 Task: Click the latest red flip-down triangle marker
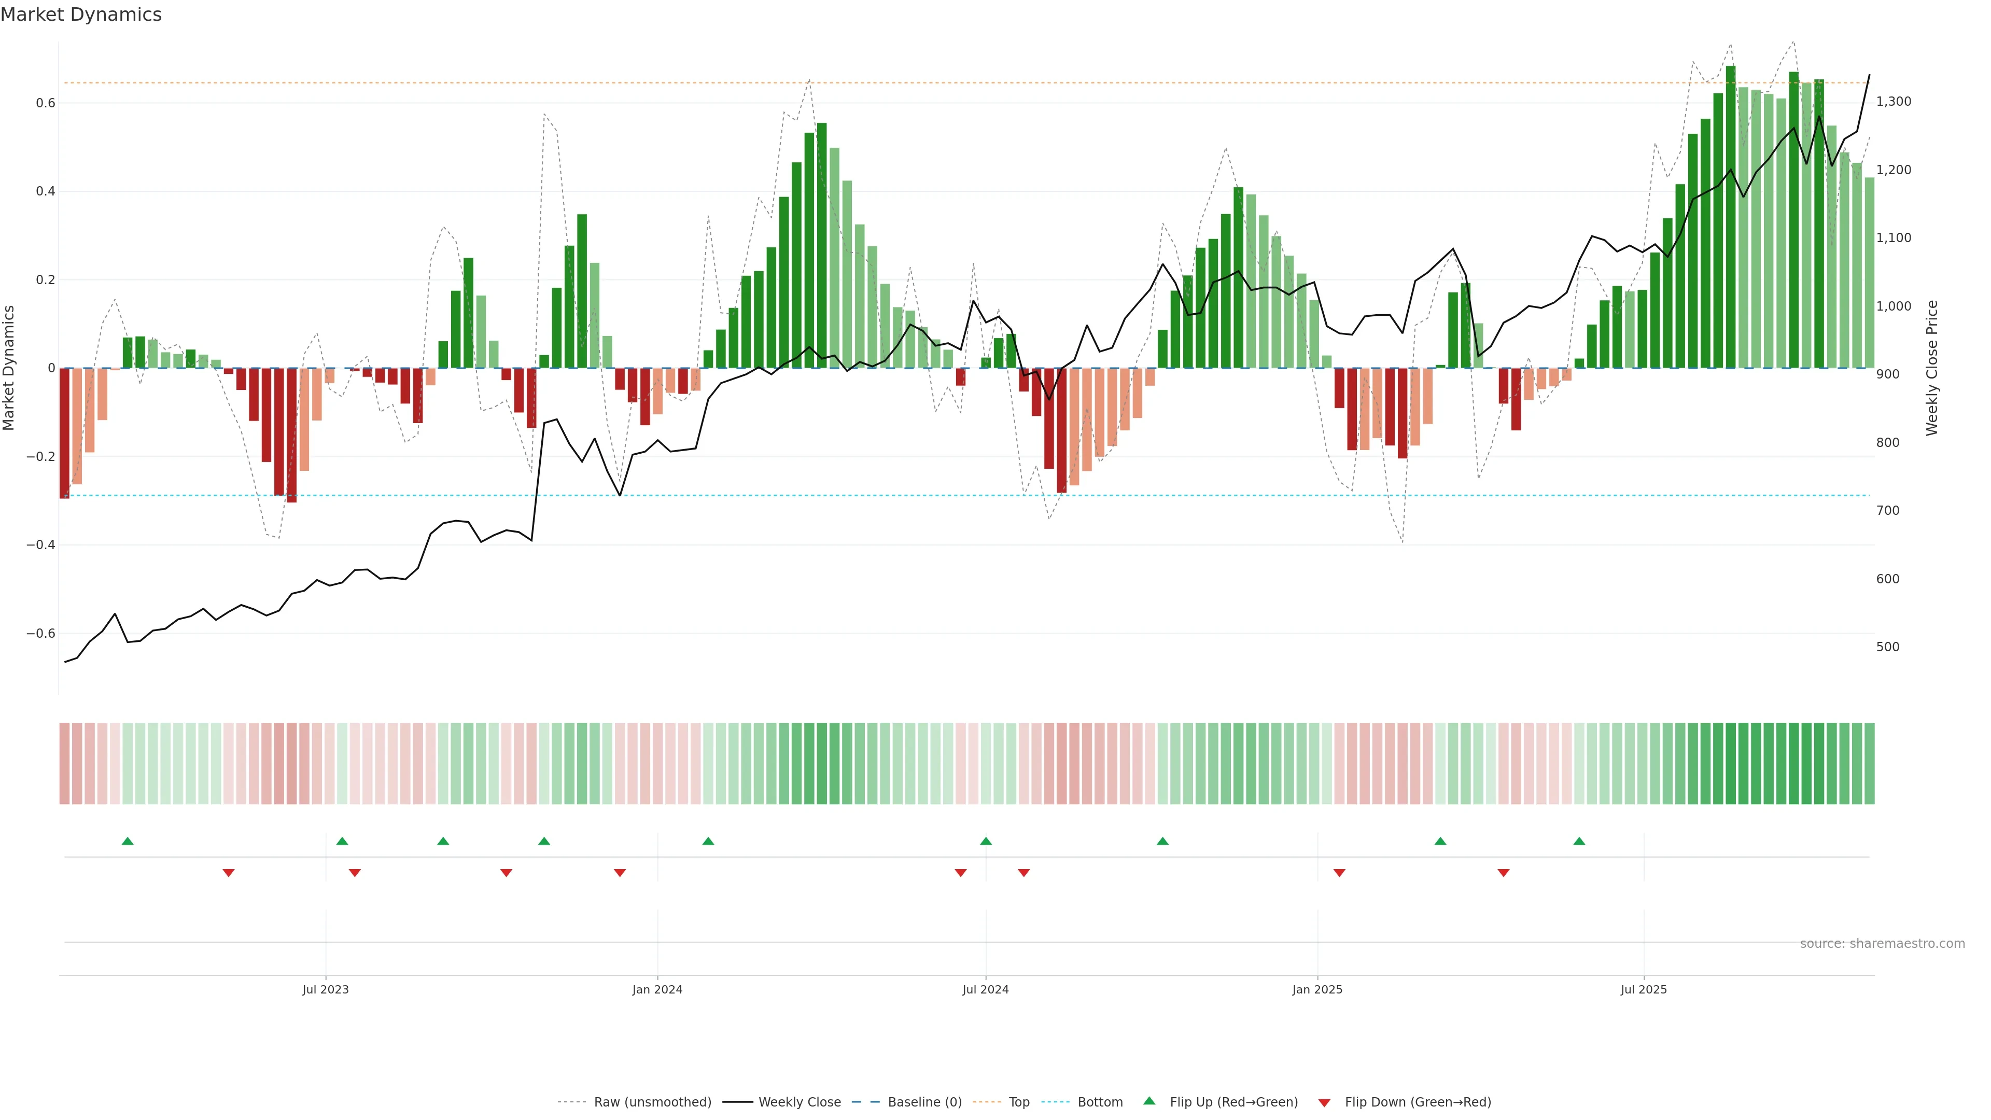[1503, 873]
